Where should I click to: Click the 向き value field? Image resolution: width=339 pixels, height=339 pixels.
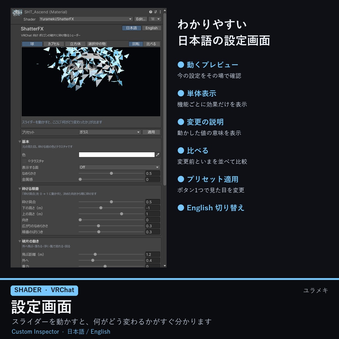tap(153, 220)
